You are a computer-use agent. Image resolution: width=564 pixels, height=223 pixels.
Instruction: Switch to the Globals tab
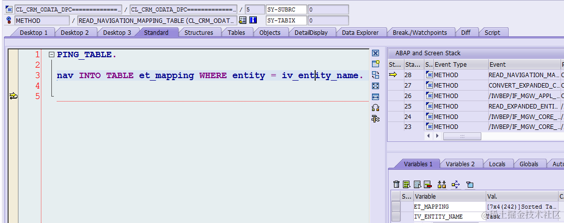[x=529, y=164]
